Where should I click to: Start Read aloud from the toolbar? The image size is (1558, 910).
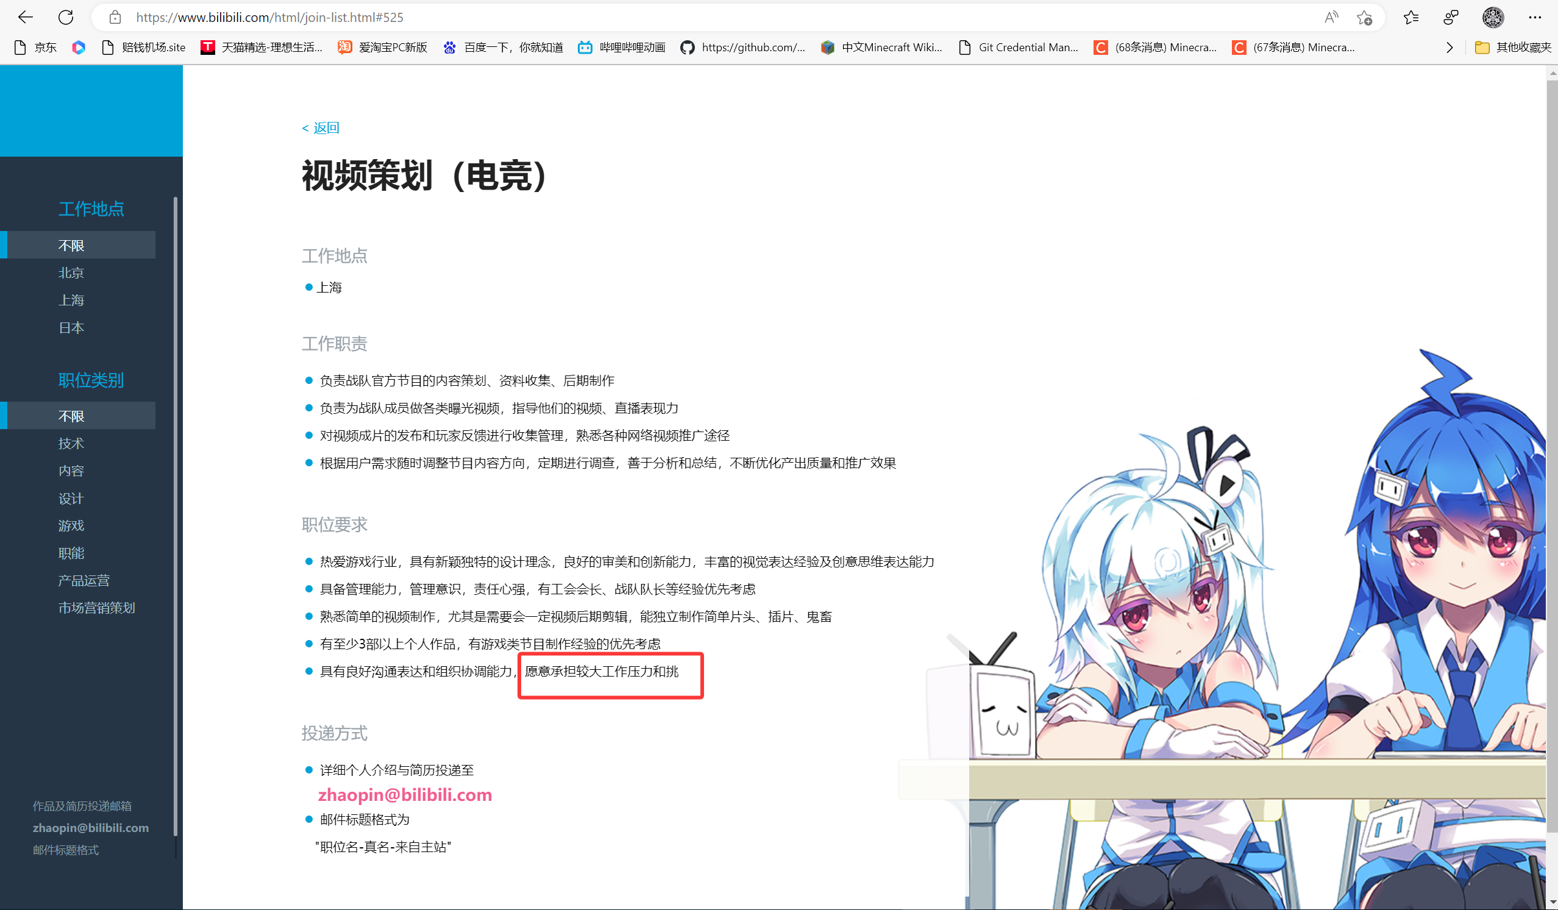coord(1331,16)
